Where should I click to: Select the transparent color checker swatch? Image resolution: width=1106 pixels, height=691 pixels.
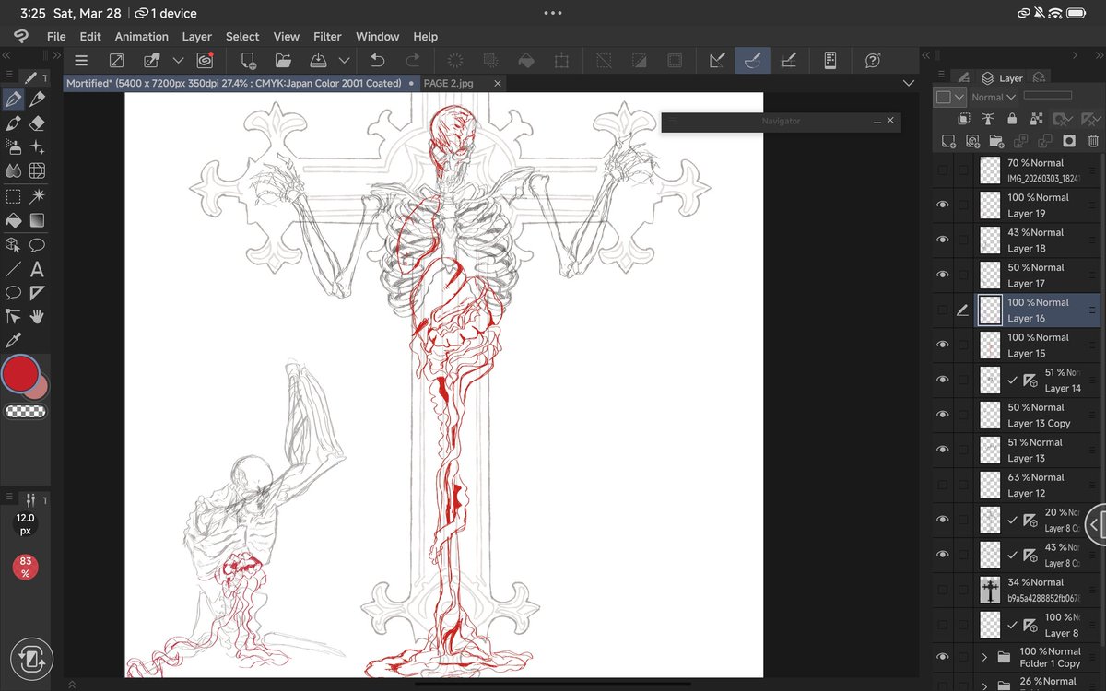click(x=25, y=412)
